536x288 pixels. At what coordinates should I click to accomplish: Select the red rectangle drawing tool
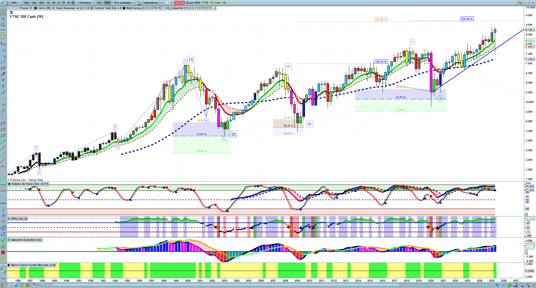3,68
